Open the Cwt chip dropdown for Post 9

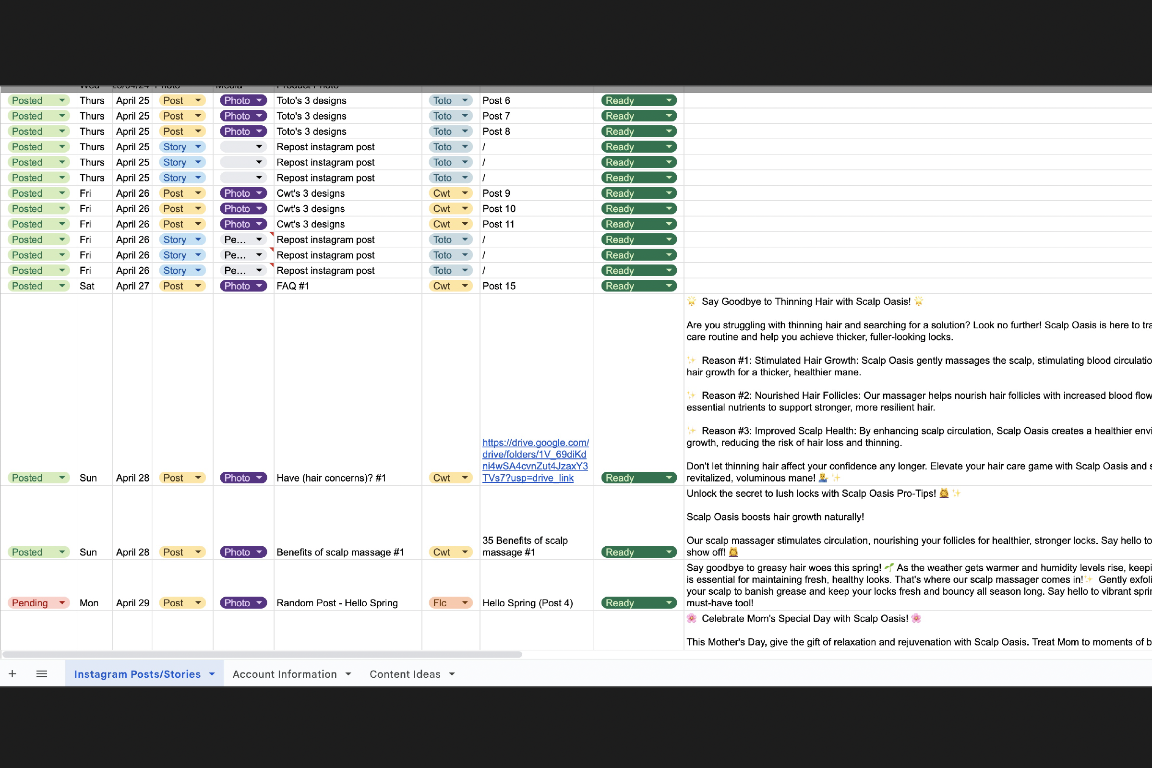point(464,193)
